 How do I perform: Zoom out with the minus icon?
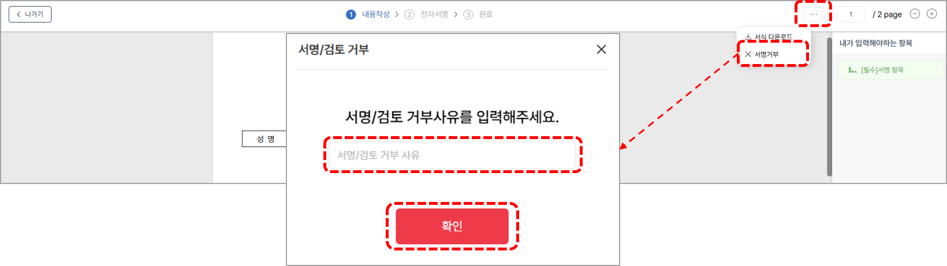point(915,14)
